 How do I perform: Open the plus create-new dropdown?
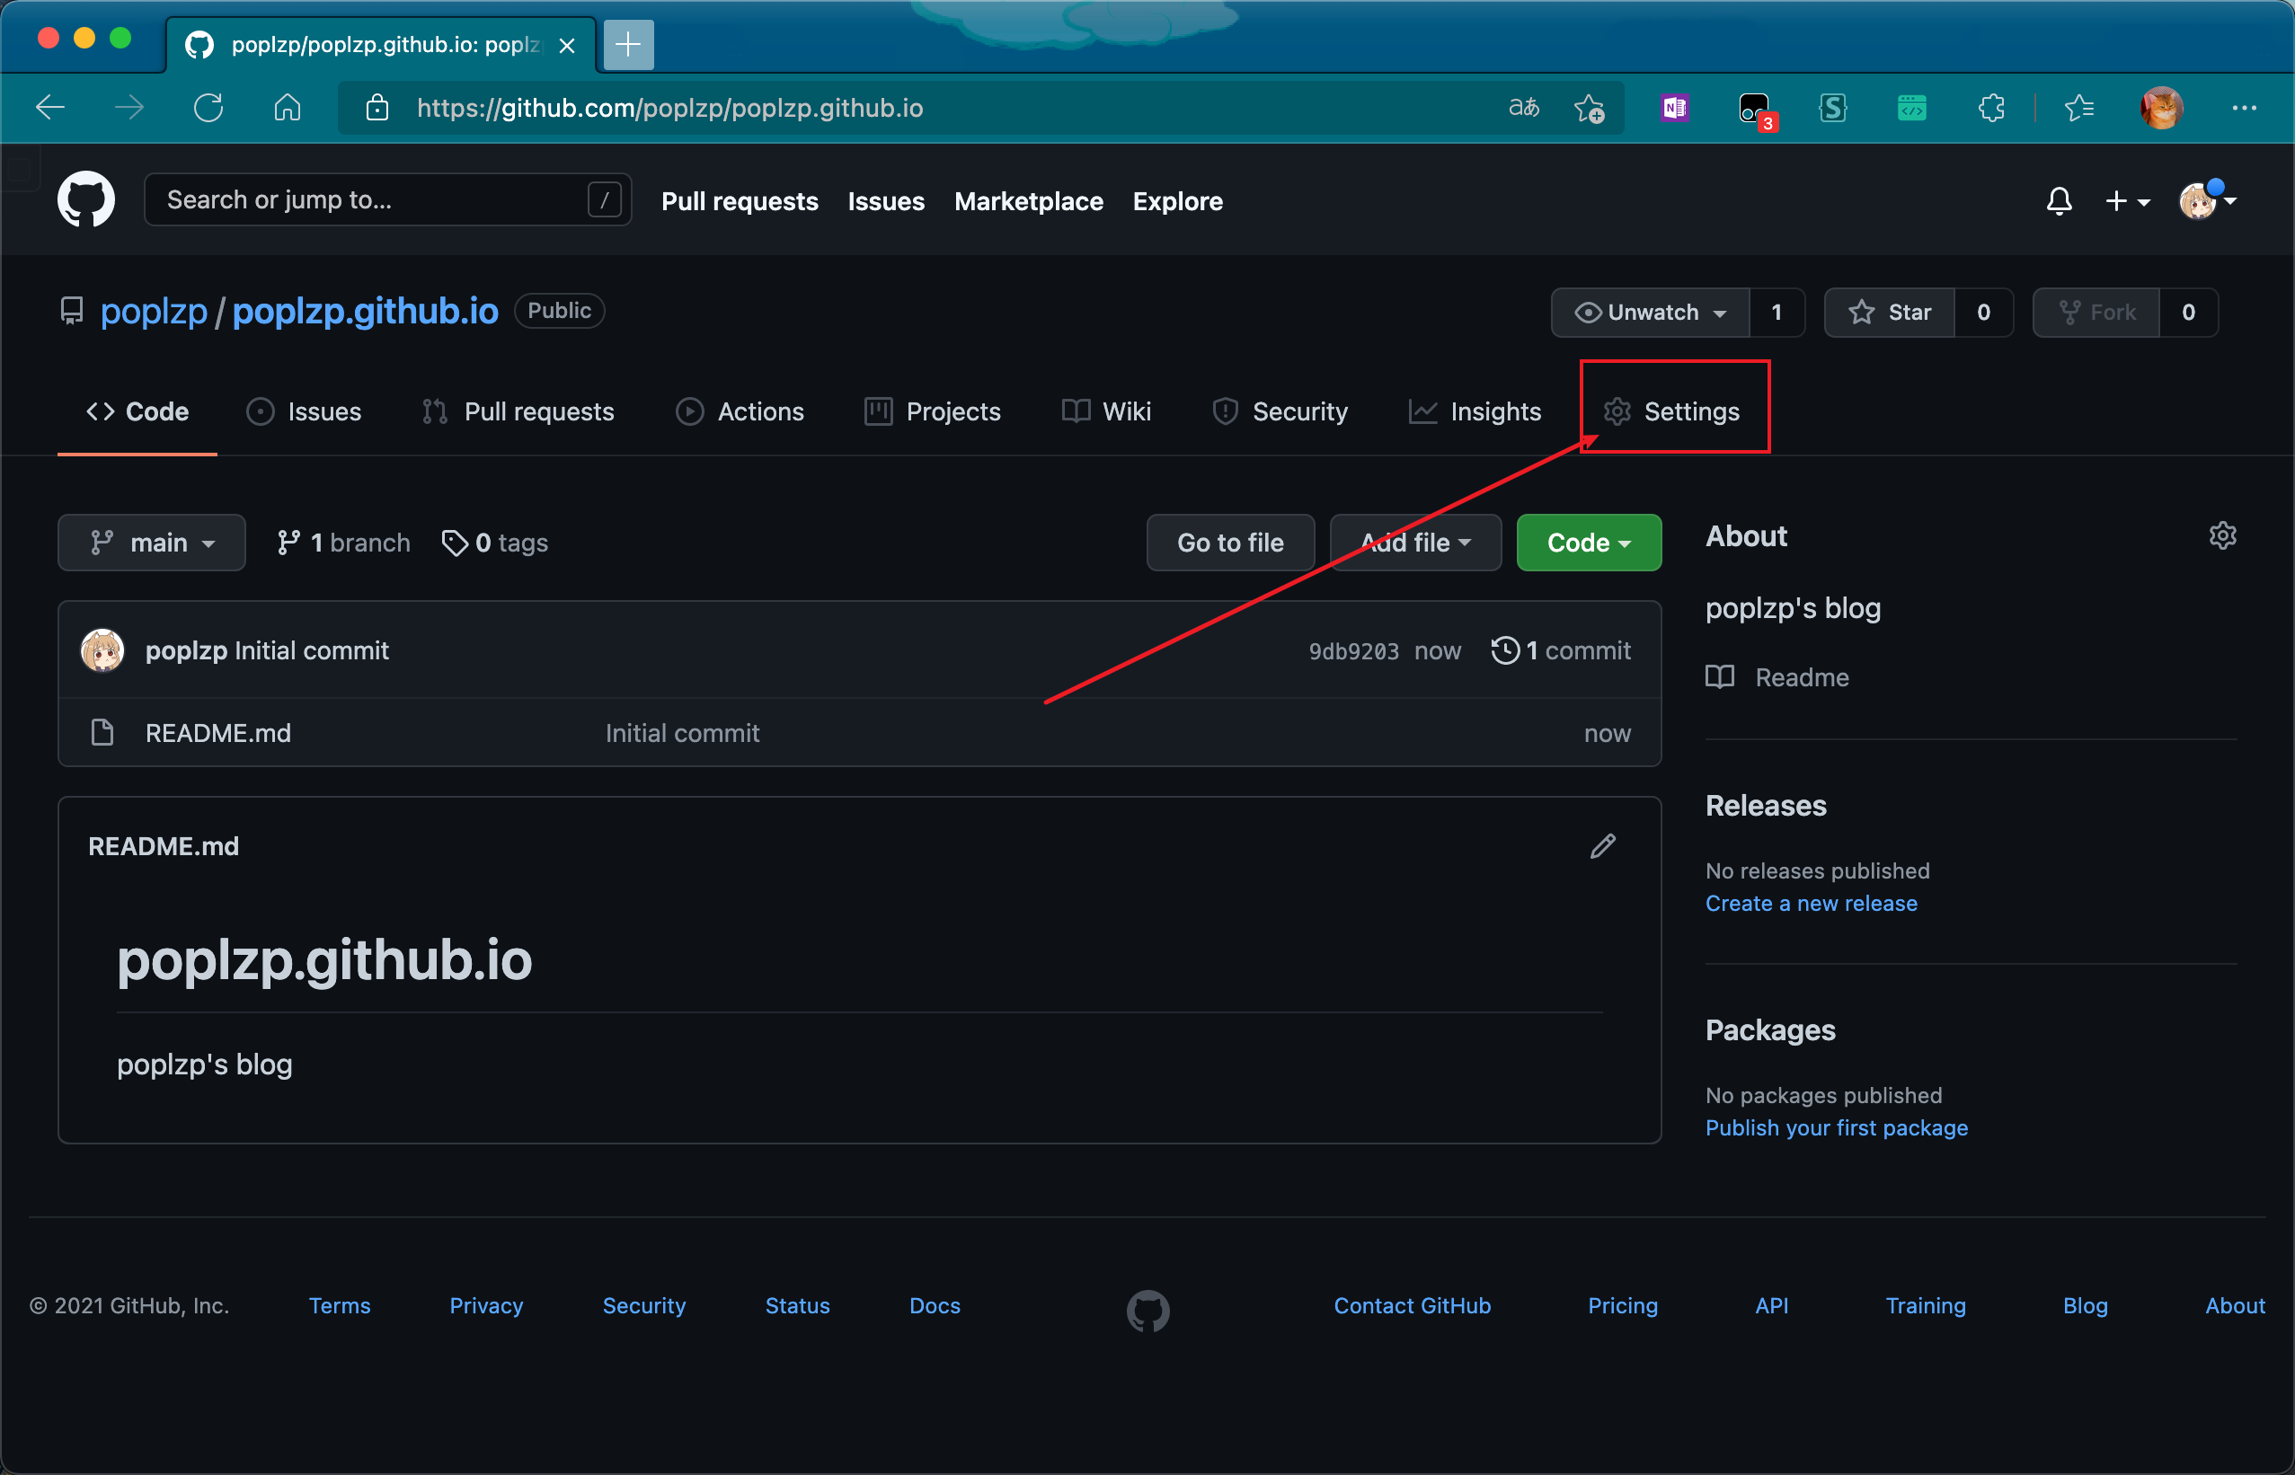pos(2129,201)
